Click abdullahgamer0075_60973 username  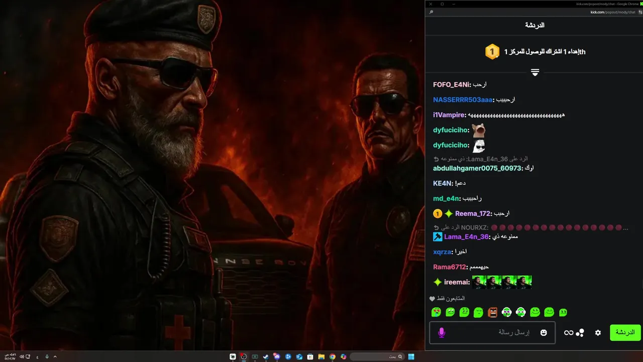click(478, 168)
